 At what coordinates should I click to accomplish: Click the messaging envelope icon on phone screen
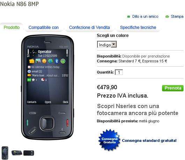pos(32,61)
